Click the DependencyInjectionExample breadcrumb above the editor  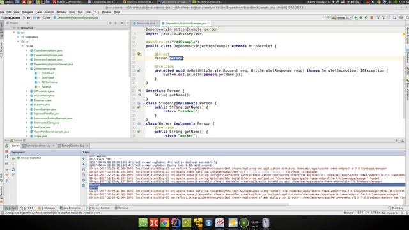pos(173,29)
